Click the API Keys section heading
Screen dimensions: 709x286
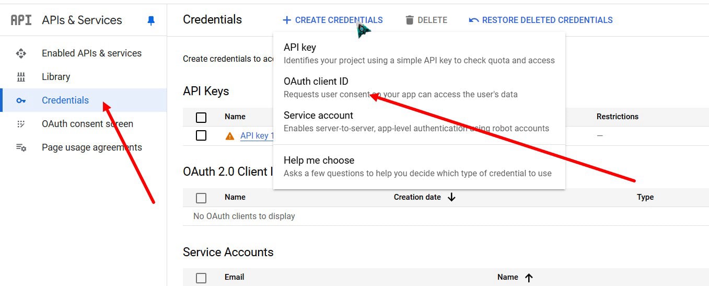pos(206,91)
